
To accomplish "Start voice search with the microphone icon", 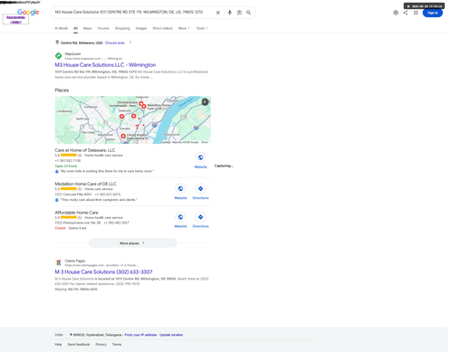I will 230,13.
